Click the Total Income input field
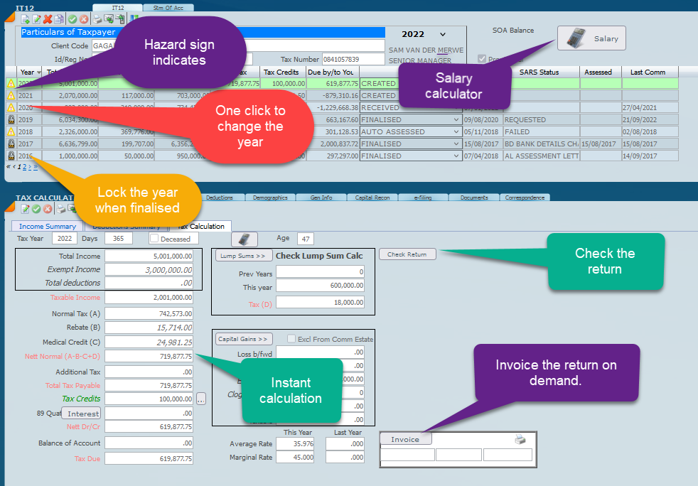 tap(149, 256)
